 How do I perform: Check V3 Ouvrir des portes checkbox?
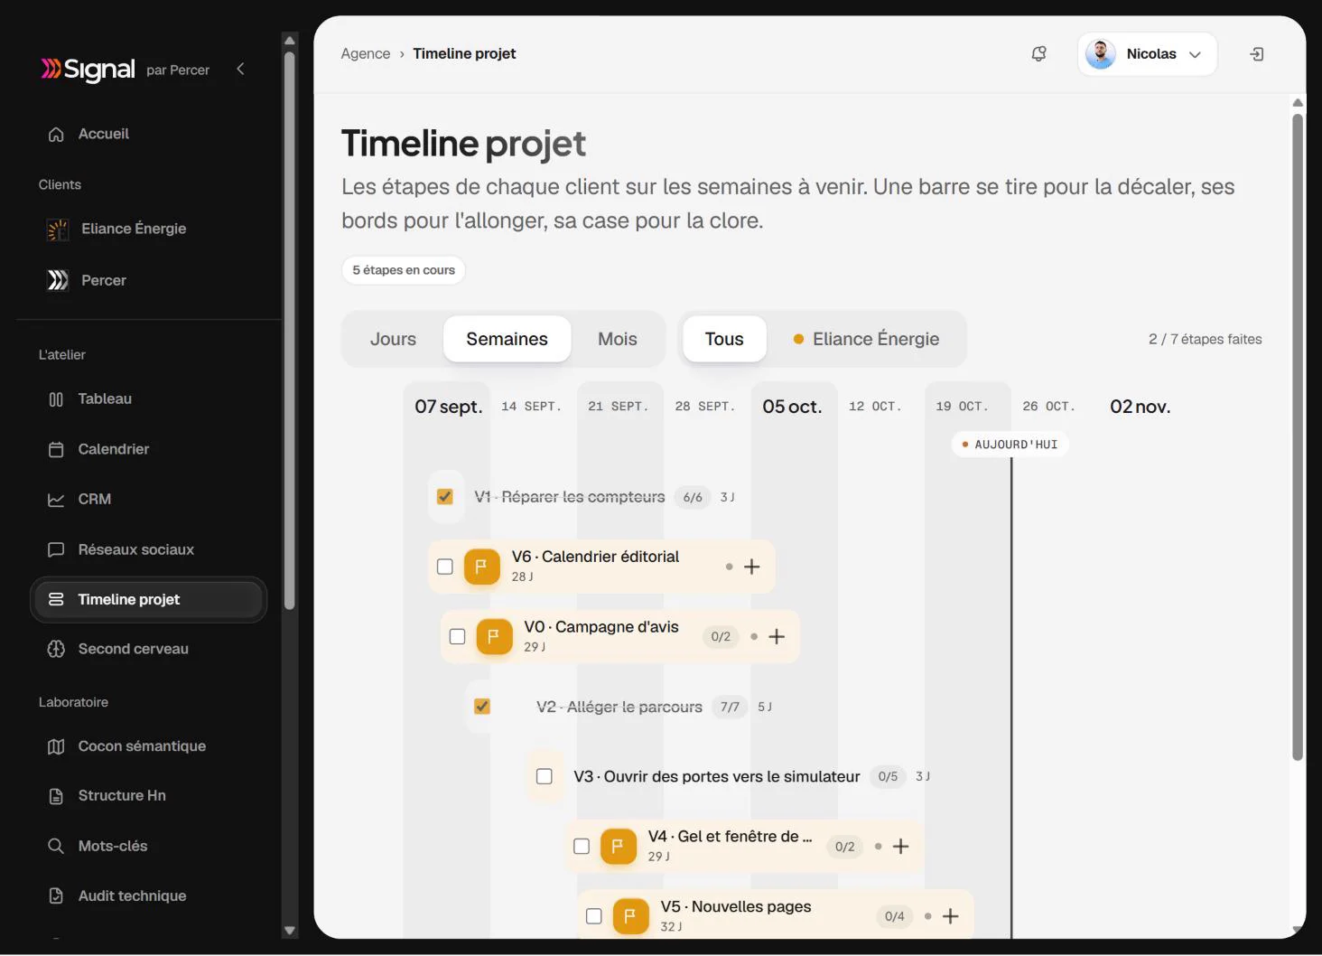pyautogui.click(x=545, y=776)
